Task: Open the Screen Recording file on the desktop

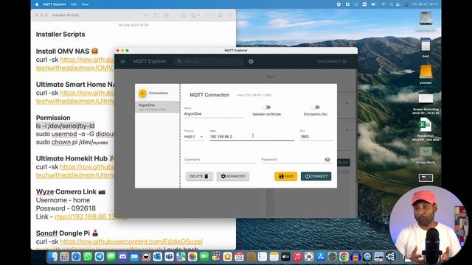Action: 426,99
